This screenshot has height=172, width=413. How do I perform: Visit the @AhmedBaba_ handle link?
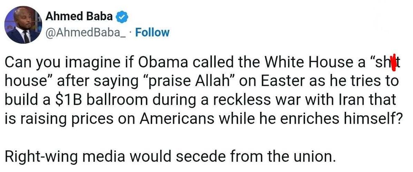(x=86, y=32)
